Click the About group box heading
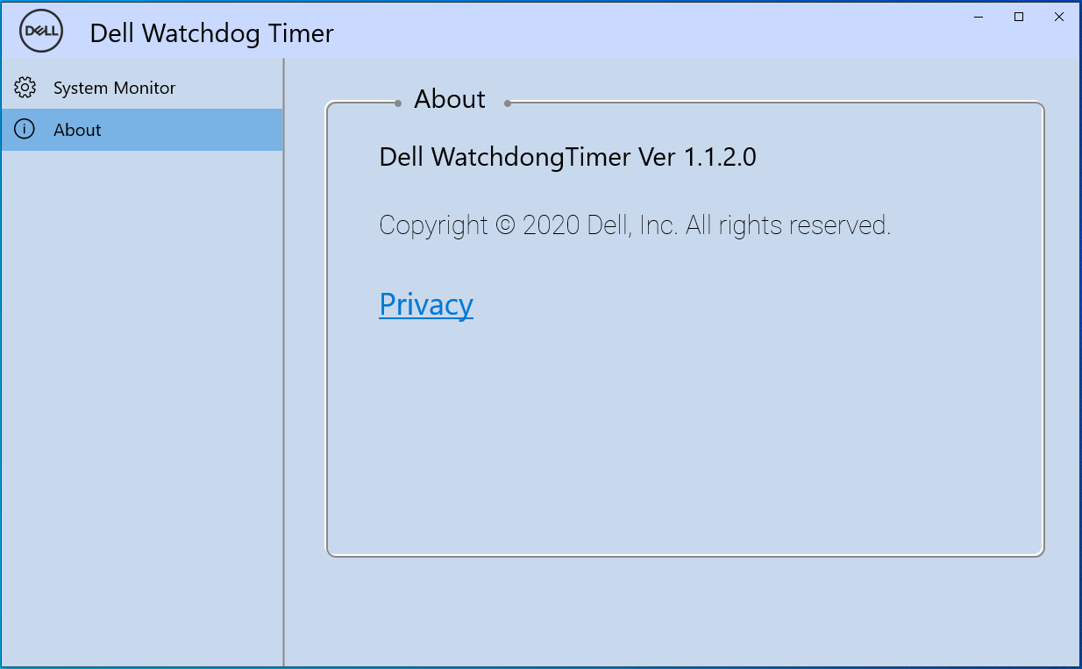The image size is (1082, 669). coord(450,100)
